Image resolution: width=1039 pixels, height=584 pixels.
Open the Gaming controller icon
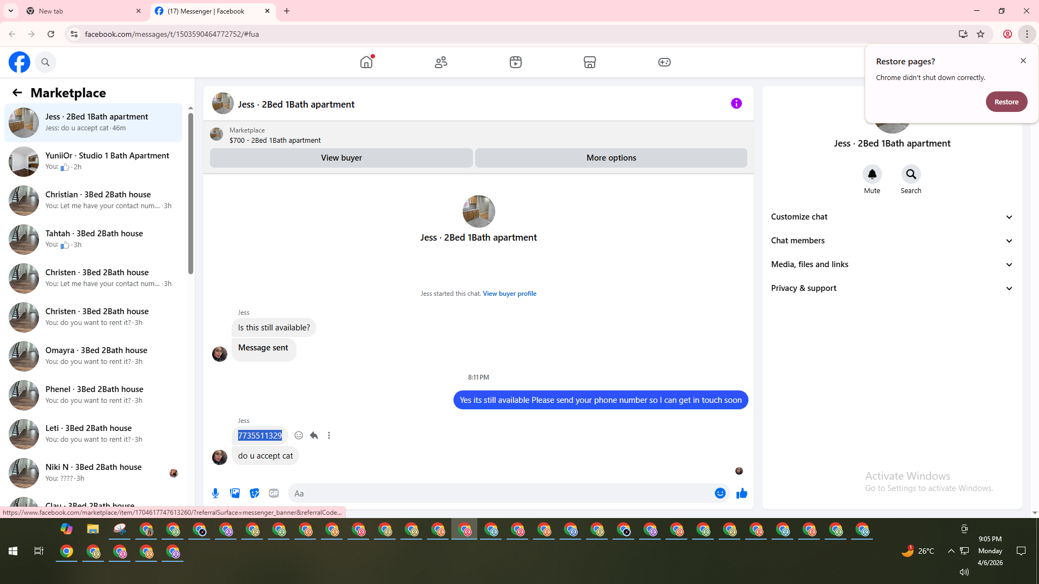665,62
